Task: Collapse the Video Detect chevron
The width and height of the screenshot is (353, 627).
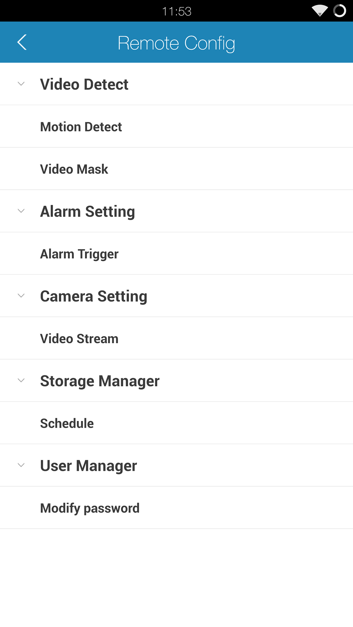Action: click(x=21, y=84)
